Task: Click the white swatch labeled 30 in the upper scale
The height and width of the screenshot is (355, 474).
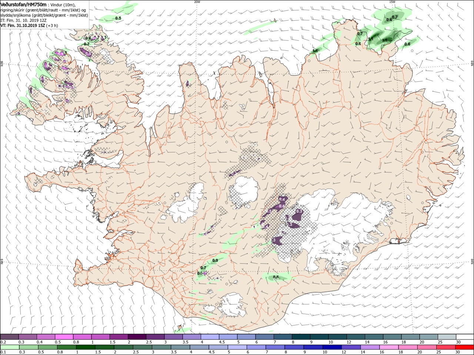Action: coord(464,337)
